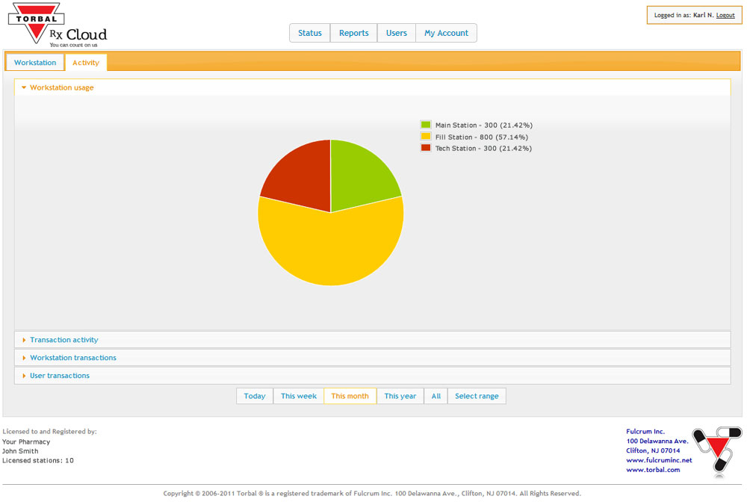This screenshot has width=747, height=502.
Task: Log out via the Logout link
Action: (x=725, y=15)
